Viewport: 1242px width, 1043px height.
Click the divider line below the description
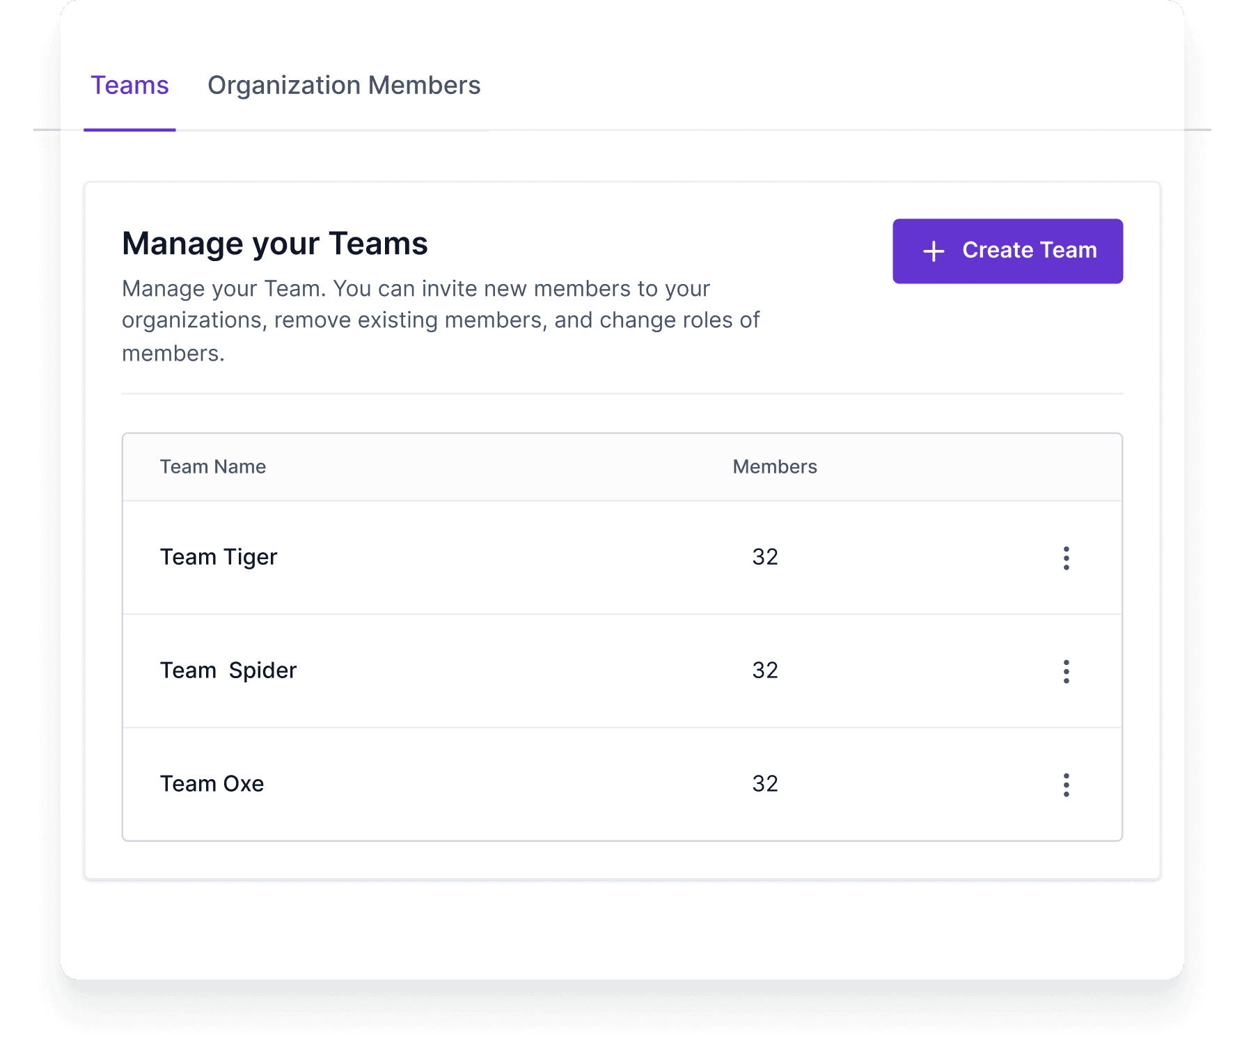[x=622, y=393]
